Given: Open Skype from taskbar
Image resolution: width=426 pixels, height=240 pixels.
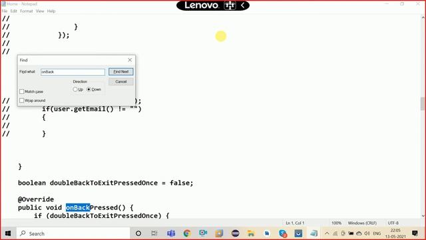Looking at the screenshot, I should 283,233.
